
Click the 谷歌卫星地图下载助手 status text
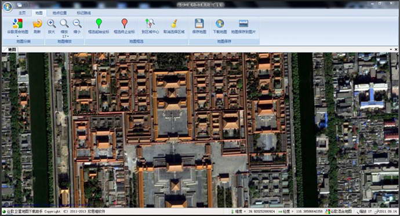pyautogui.click(x=24, y=211)
